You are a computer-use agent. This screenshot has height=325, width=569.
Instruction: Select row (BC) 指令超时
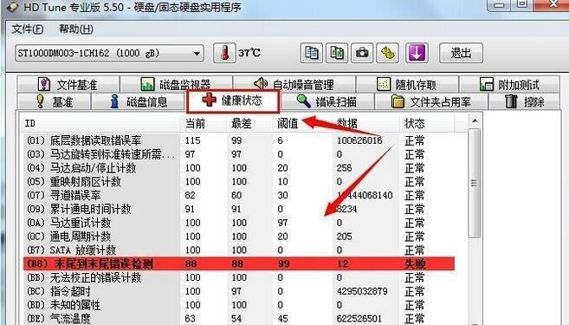[x=239, y=291]
